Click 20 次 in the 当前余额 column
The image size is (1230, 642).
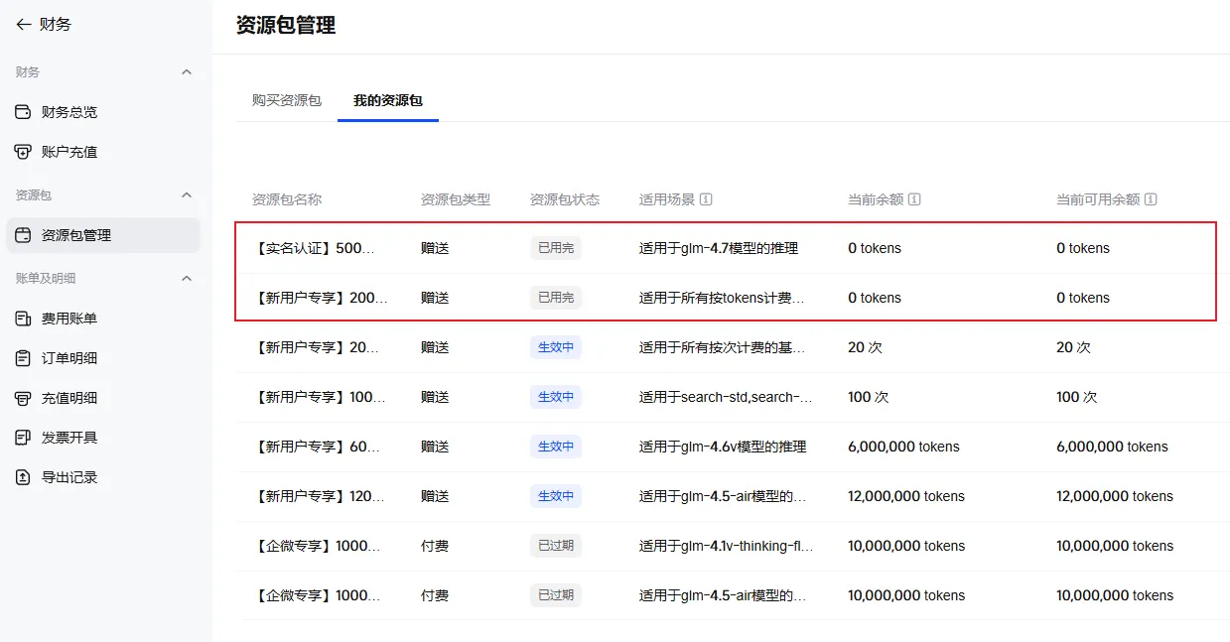(865, 347)
